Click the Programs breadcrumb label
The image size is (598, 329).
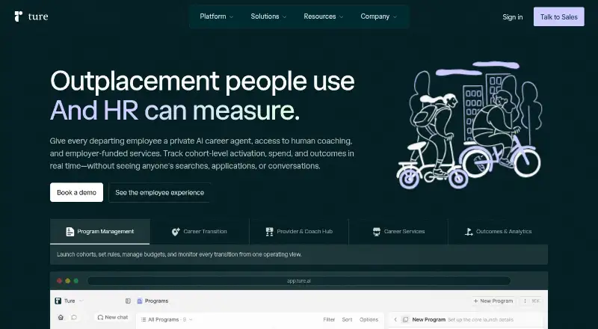[x=157, y=301]
